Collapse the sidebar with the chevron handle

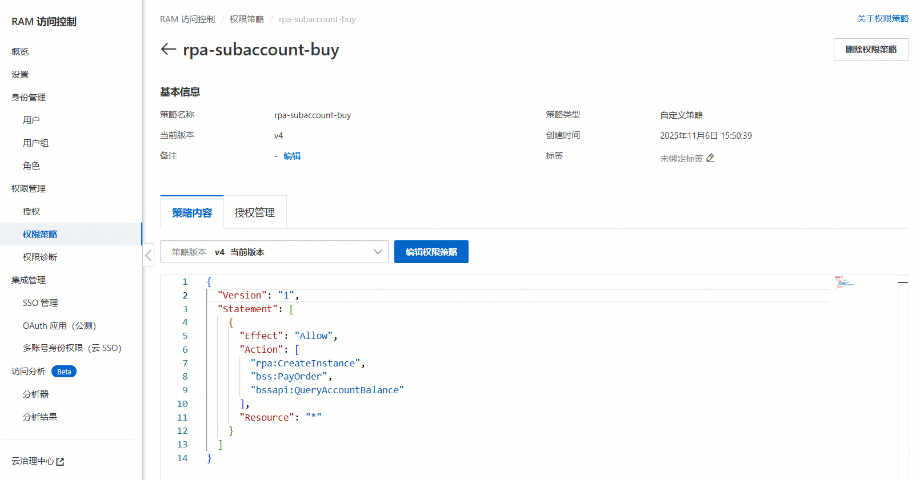(149, 255)
